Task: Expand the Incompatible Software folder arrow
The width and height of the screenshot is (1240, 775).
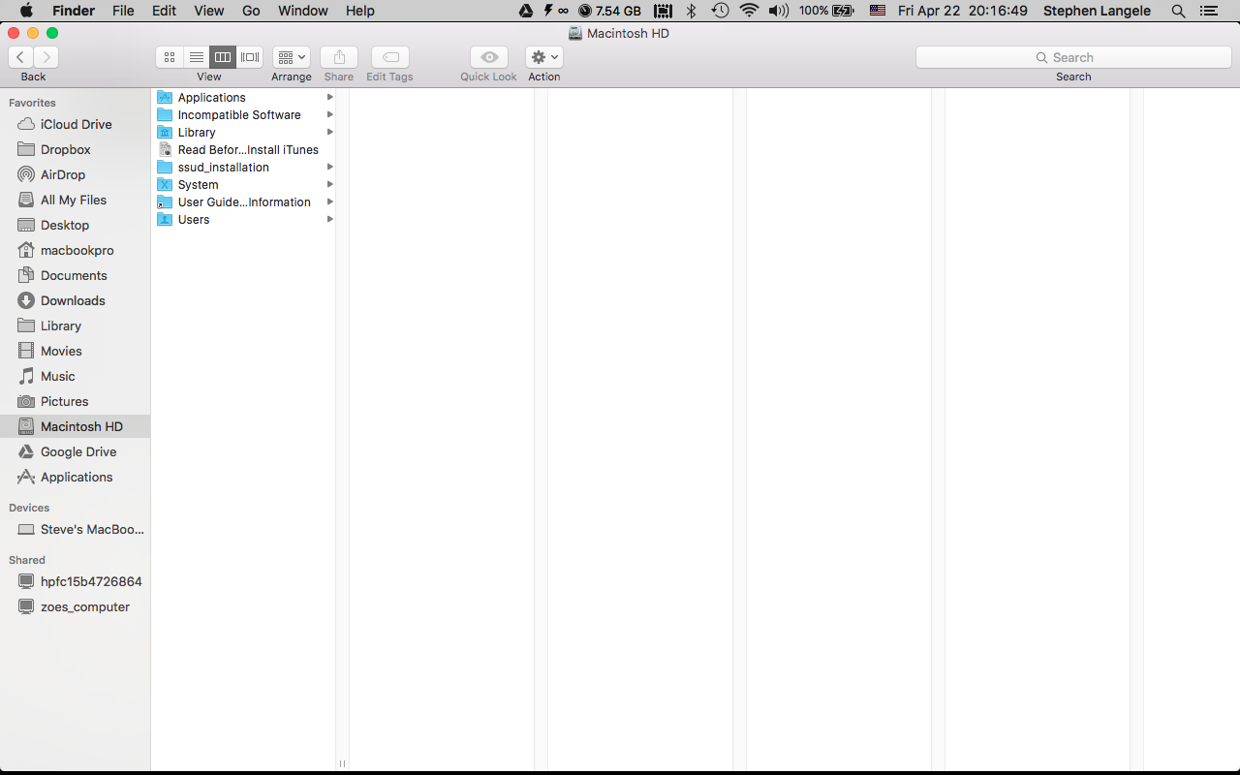Action: pyautogui.click(x=330, y=114)
